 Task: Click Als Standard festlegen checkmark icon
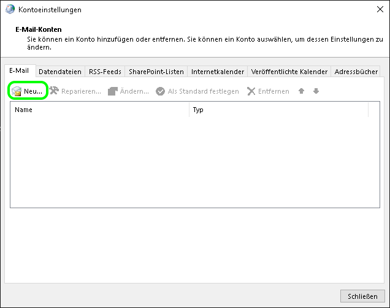pos(161,91)
